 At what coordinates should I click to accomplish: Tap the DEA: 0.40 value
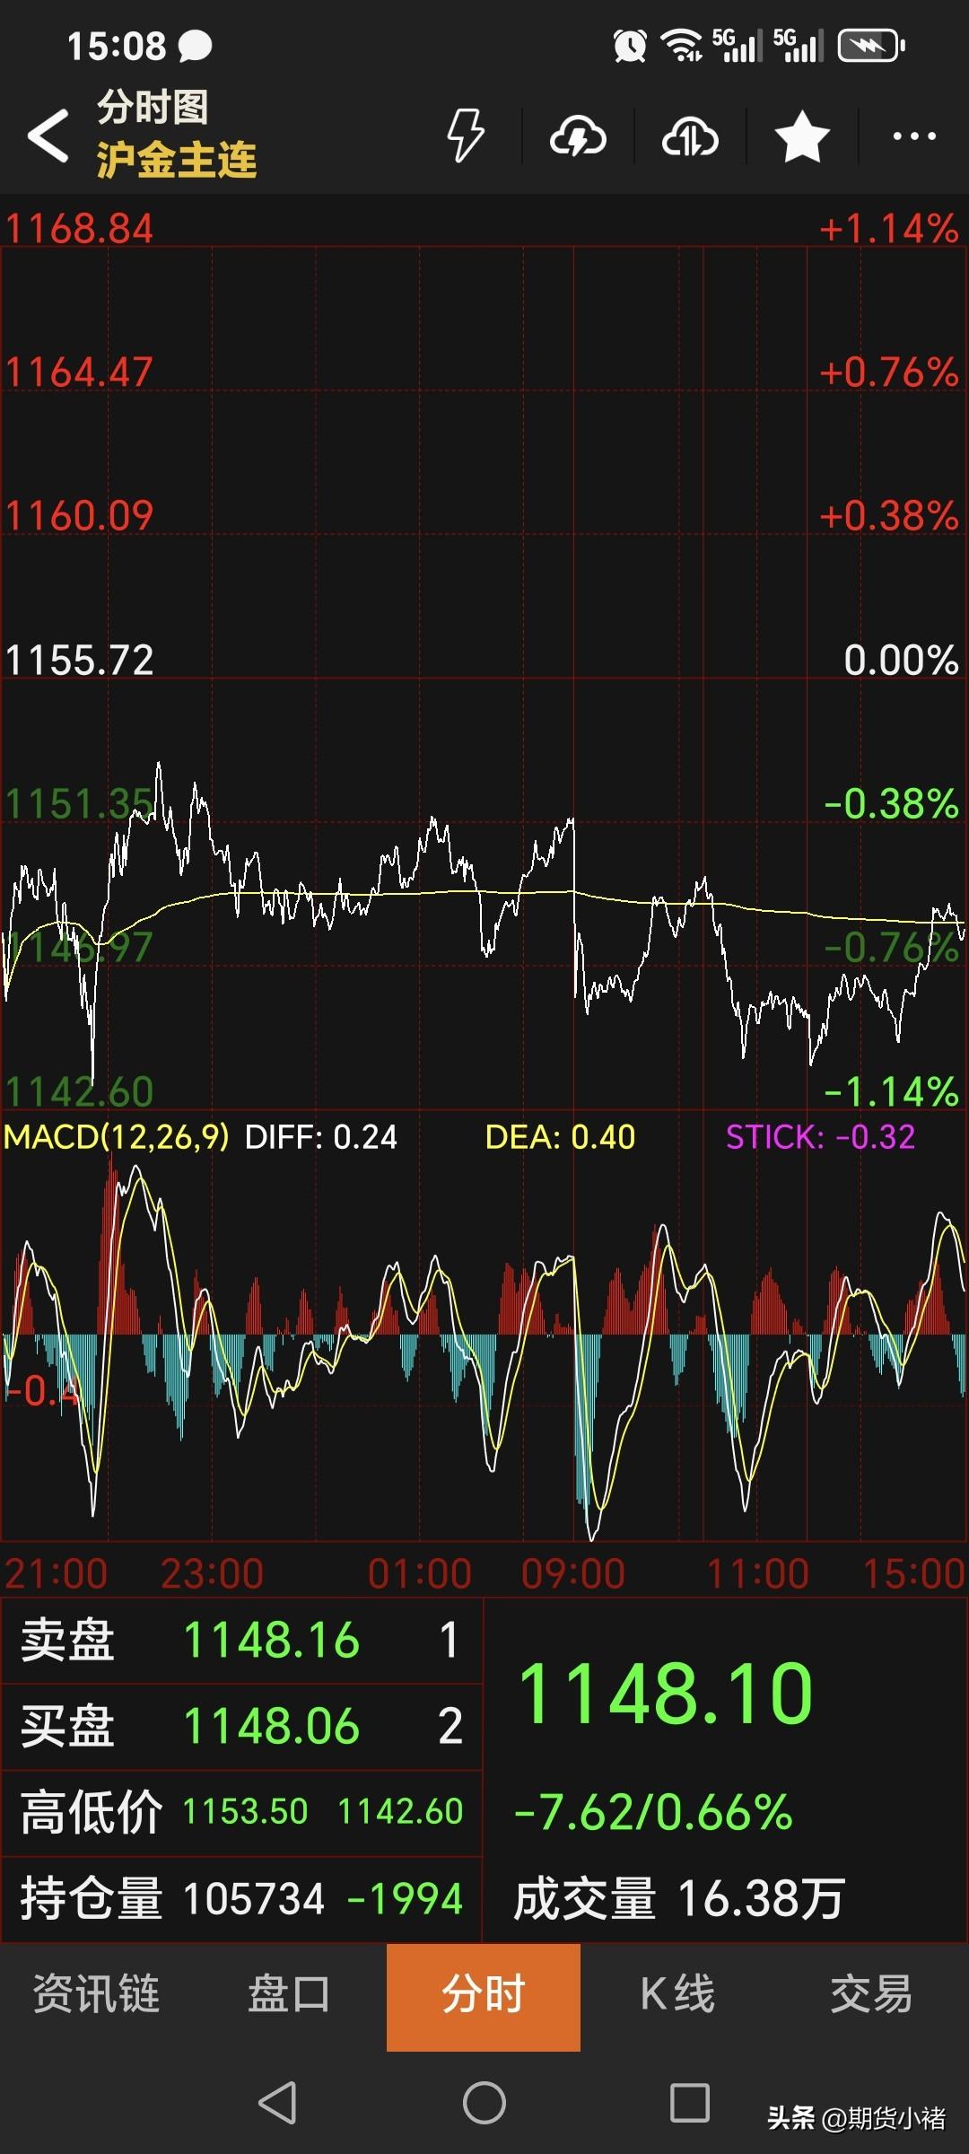tap(560, 1137)
